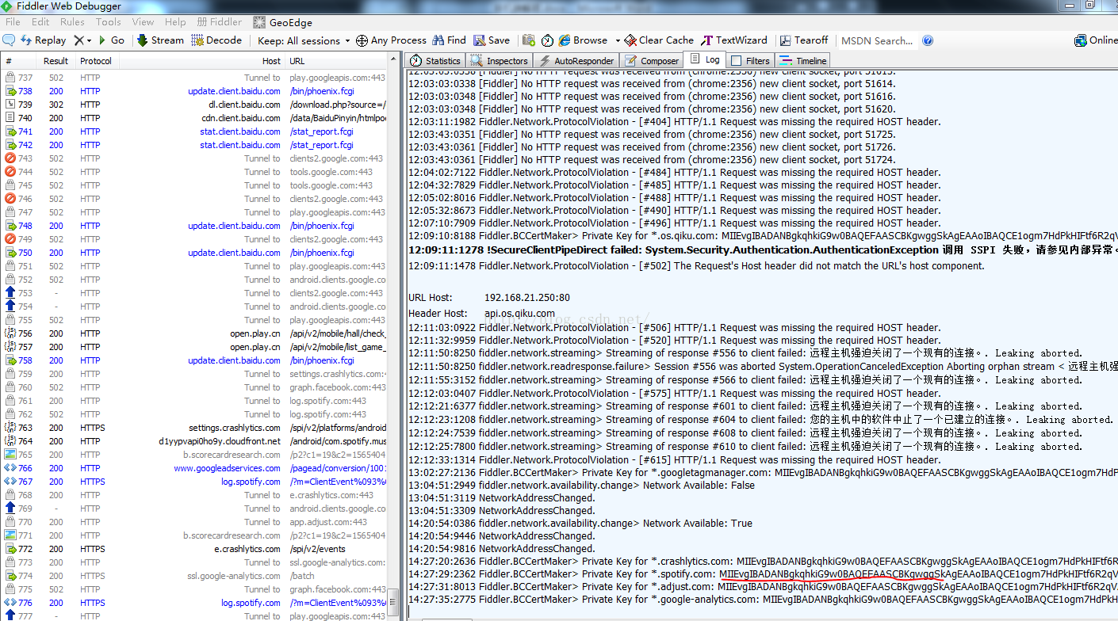Screen dimensions: 1118x621
Task: Toggle Stream mode
Action: pyautogui.click(x=160, y=40)
